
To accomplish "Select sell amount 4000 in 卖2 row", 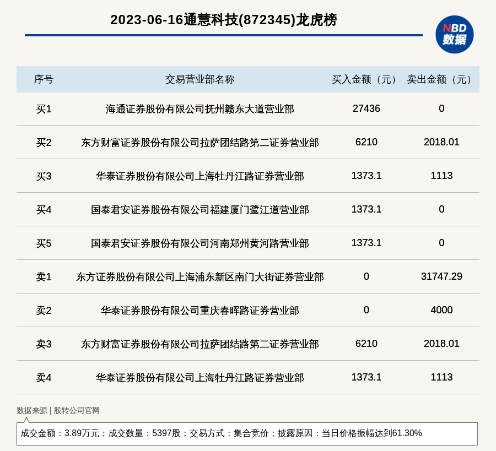I will (x=441, y=309).
